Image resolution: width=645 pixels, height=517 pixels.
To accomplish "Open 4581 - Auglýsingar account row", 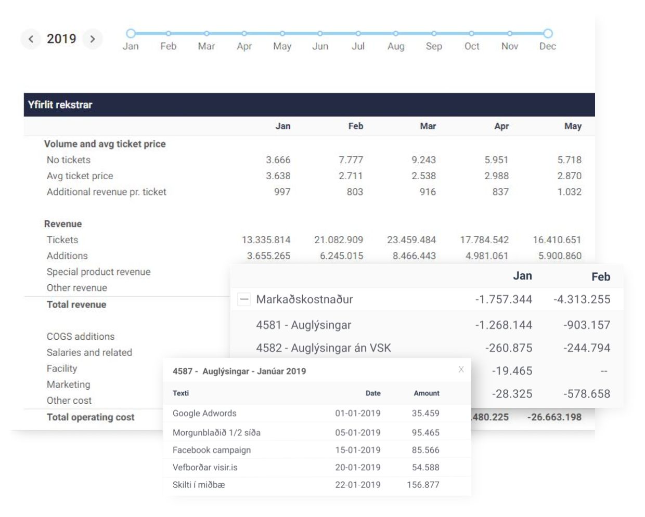I will tap(303, 325).
